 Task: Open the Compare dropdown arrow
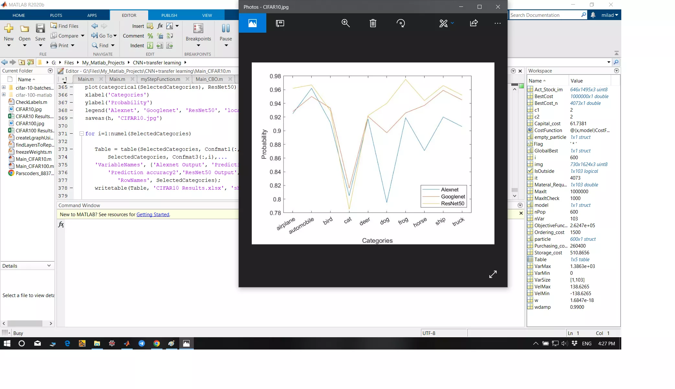[x=83, y=36]
